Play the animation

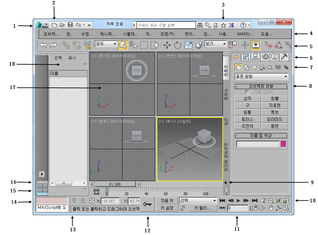click(x=238, y=201)
